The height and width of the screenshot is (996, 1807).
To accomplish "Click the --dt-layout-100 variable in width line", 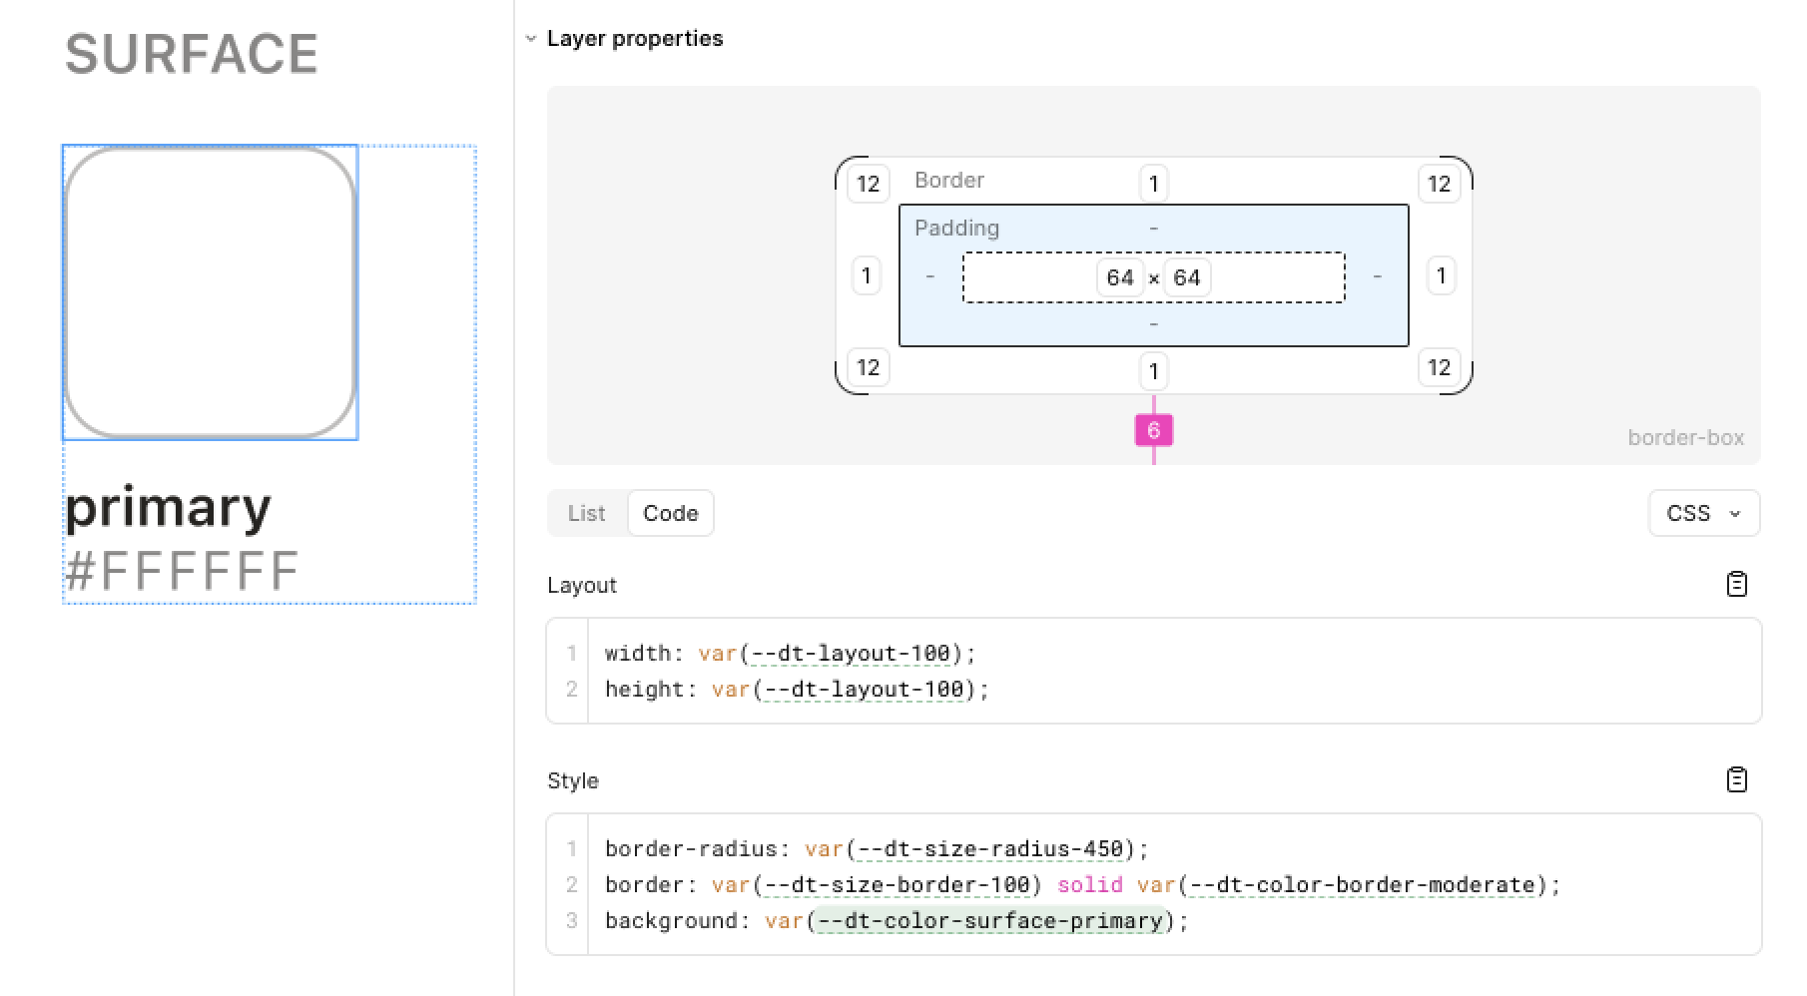I will pos(851,654).
